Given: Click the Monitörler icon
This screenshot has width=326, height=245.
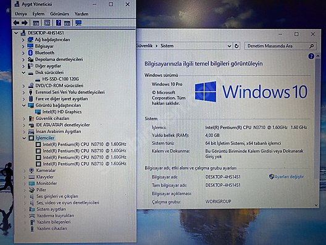Looking at the screenshot, I should pos(31,184).
